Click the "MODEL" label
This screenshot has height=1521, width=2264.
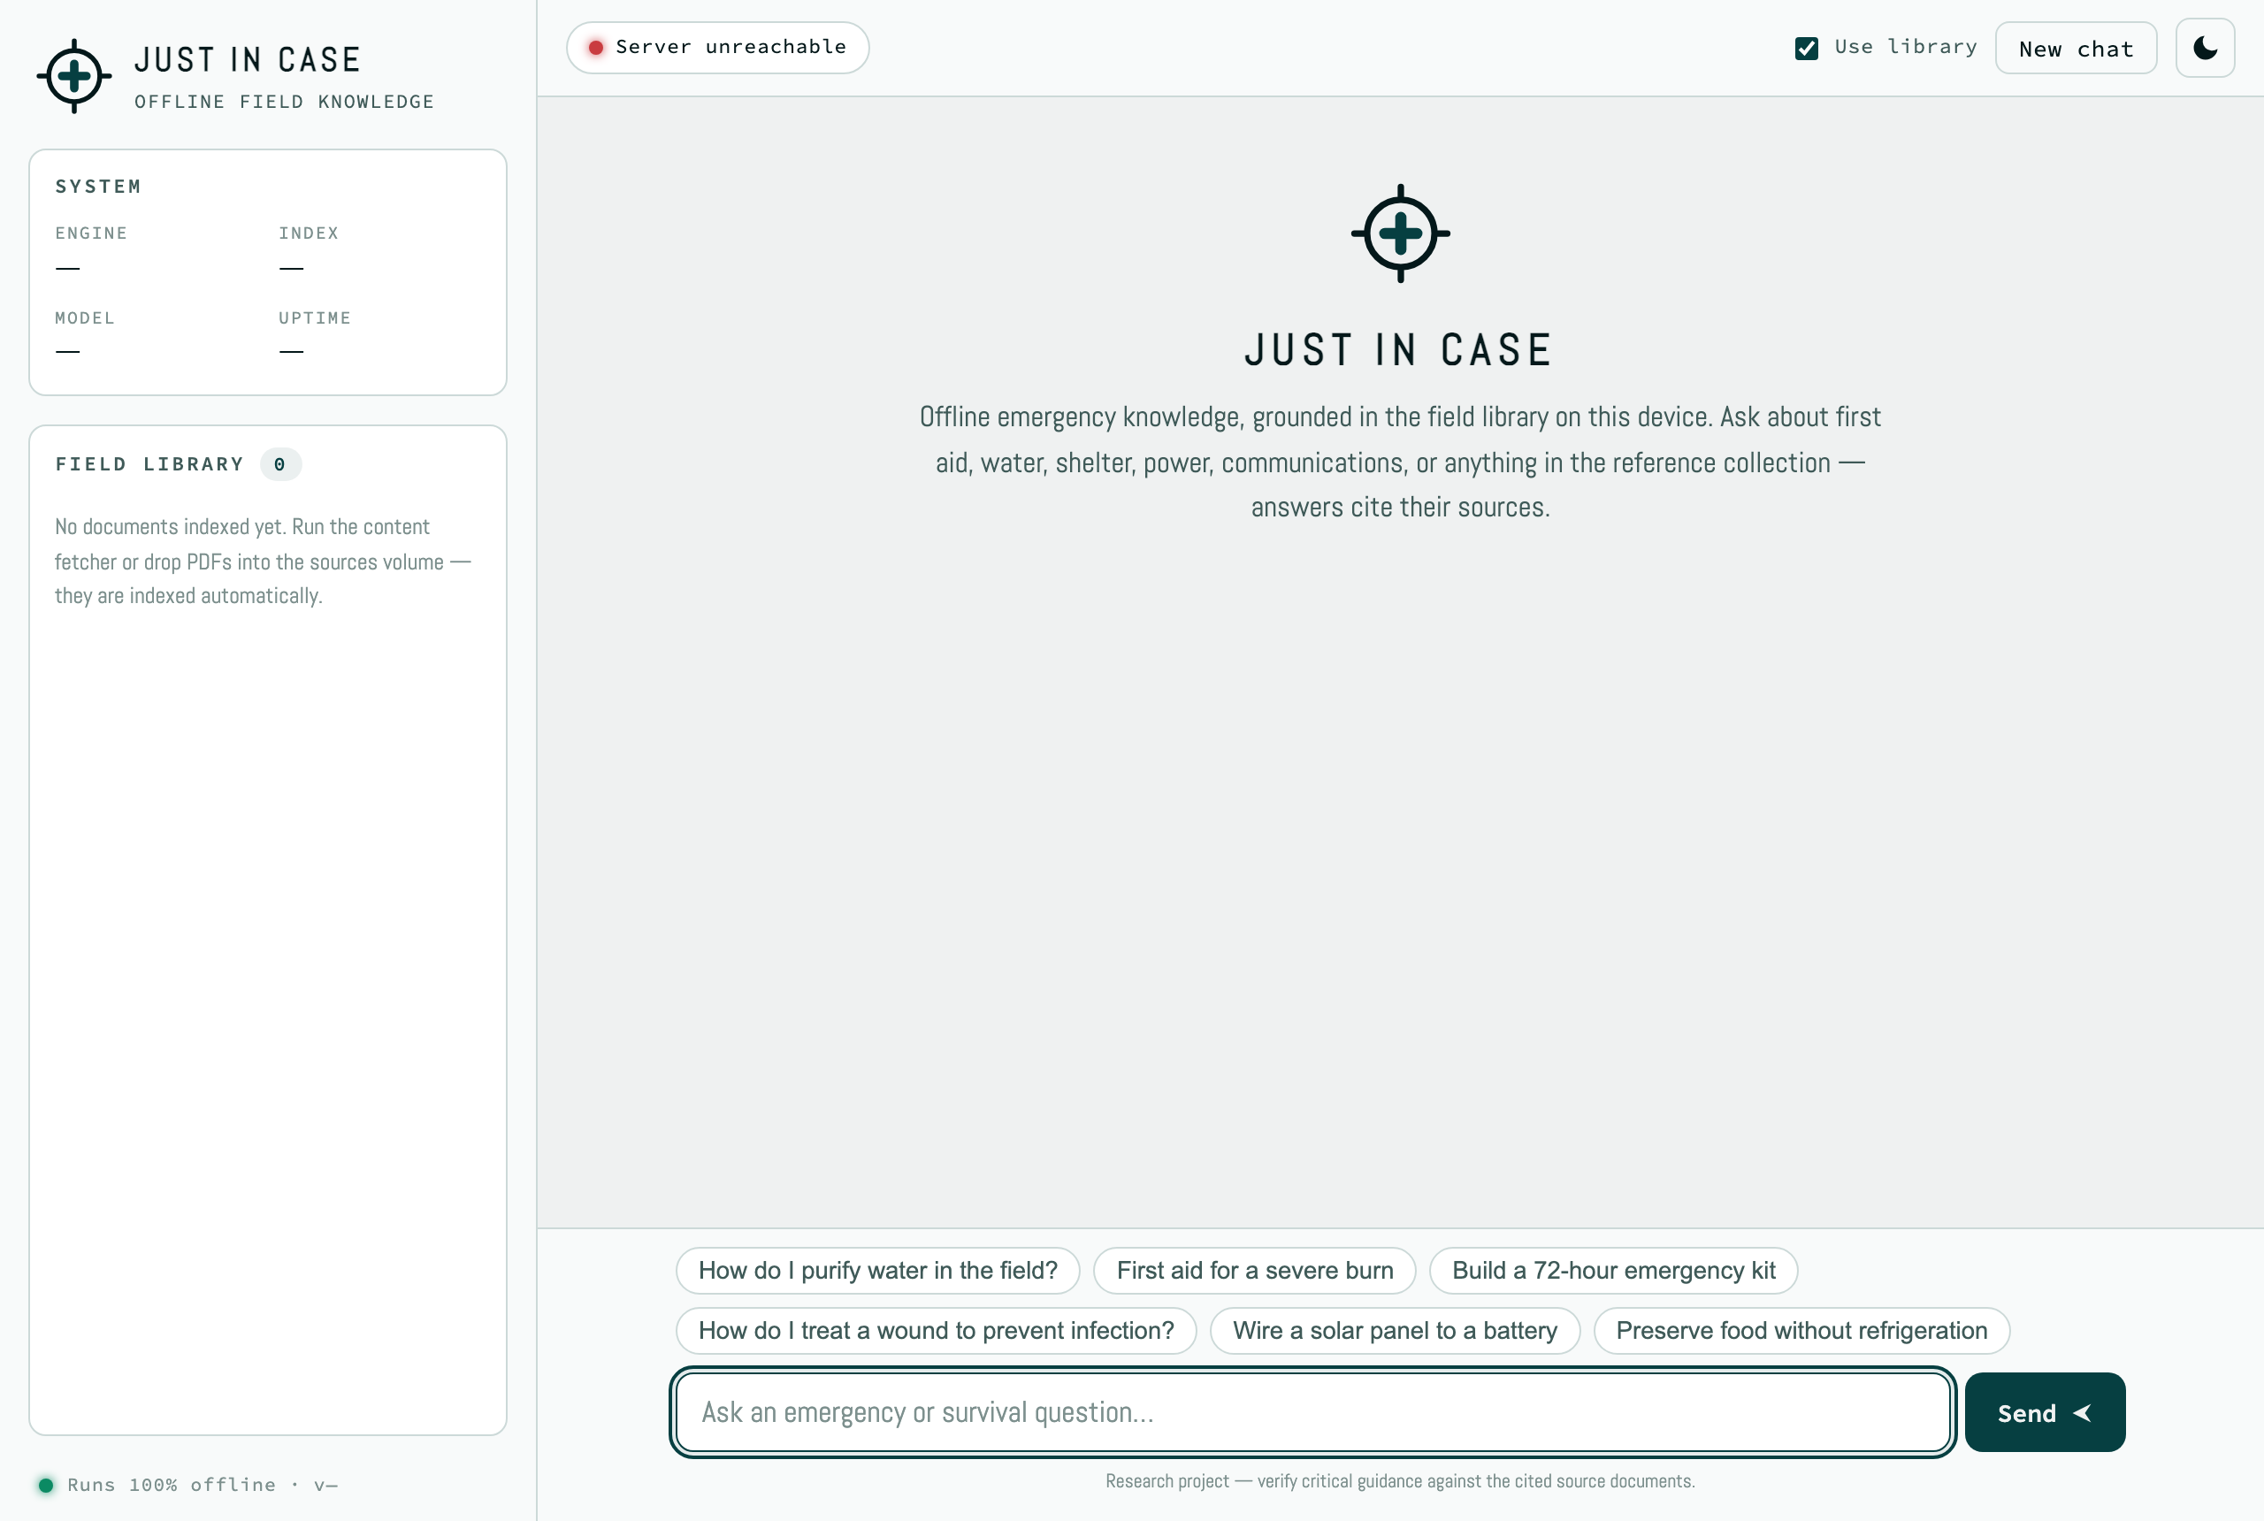tap(84, 318)
